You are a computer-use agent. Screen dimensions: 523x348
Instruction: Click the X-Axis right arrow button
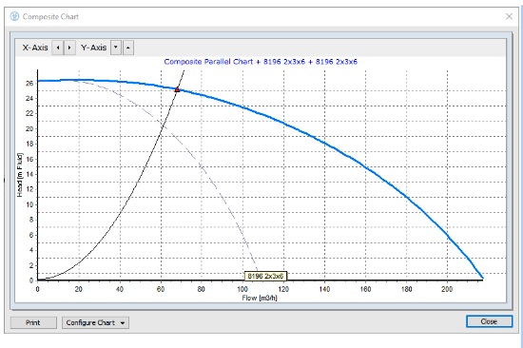click(69, 48)
